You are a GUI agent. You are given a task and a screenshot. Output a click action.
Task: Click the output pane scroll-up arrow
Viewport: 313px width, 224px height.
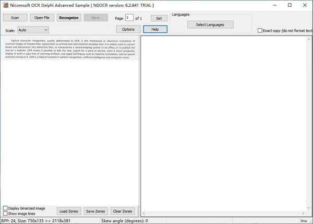click(x=309, y=40)
